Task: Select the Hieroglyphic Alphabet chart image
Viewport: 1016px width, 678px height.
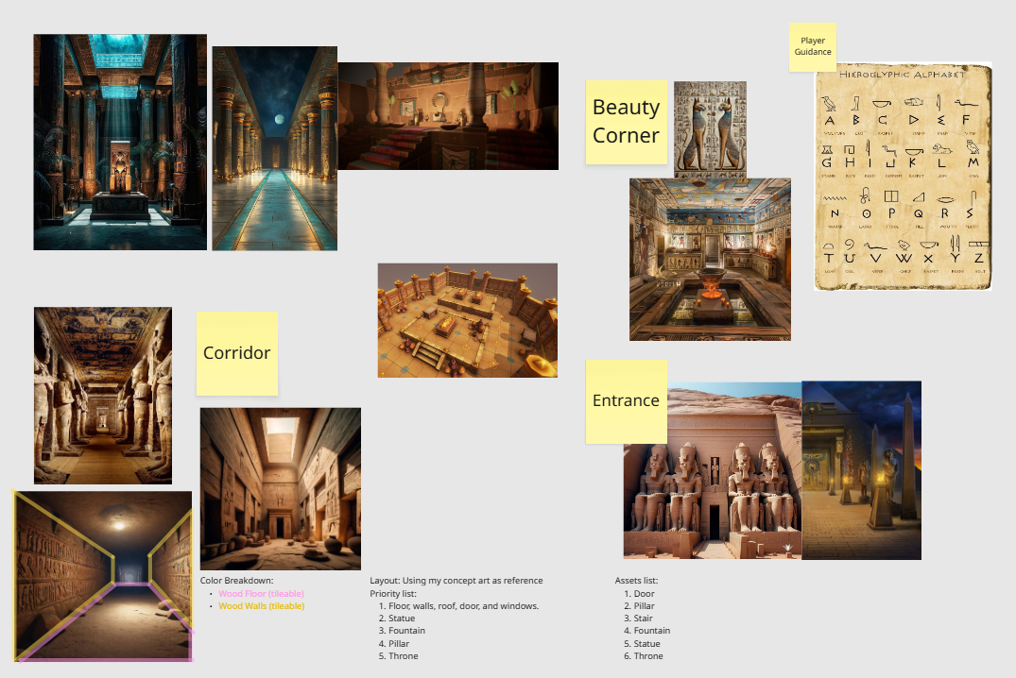Action: 903,177
